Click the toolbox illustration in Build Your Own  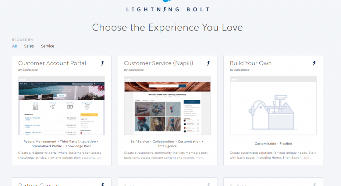click(273, 112)
